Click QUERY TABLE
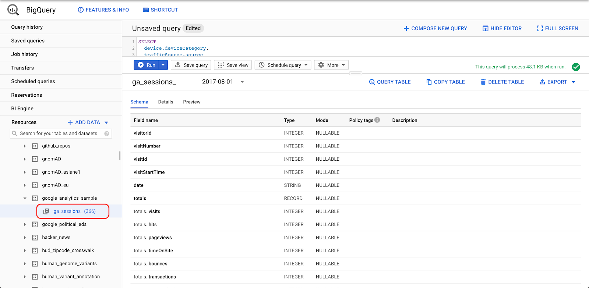 tap(390, 82)
